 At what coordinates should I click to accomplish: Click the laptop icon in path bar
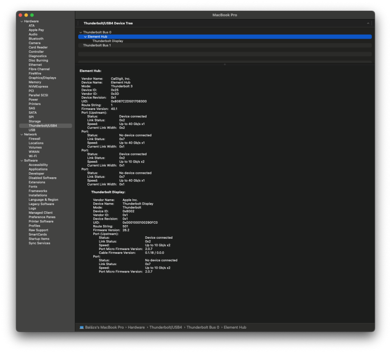[82, 327]
